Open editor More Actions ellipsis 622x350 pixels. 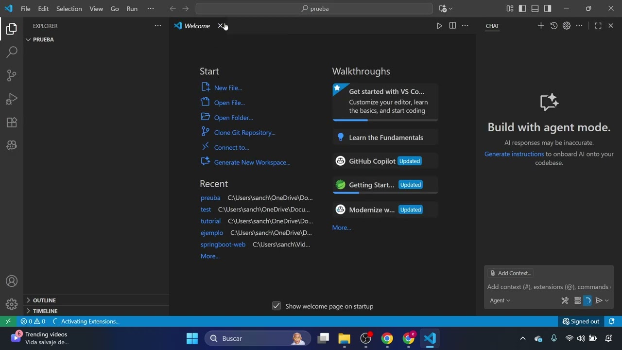tap(465, 26)
